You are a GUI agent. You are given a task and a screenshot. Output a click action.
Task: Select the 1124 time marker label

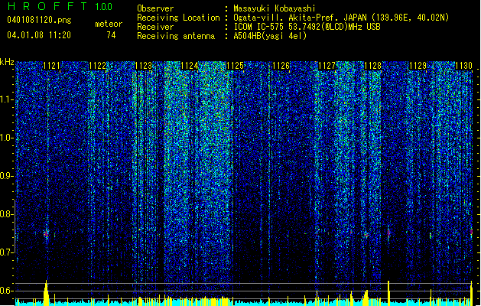tap(190, 66)
